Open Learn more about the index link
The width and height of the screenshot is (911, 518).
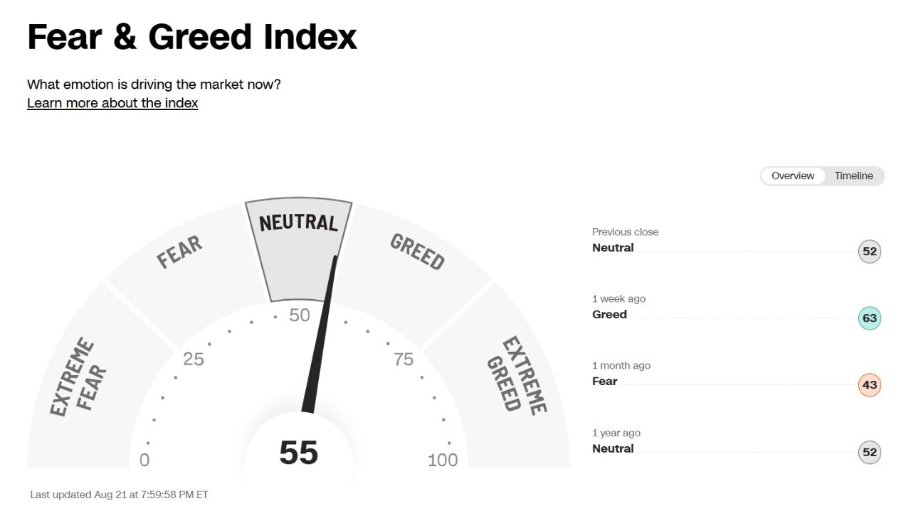click(112, 103)
